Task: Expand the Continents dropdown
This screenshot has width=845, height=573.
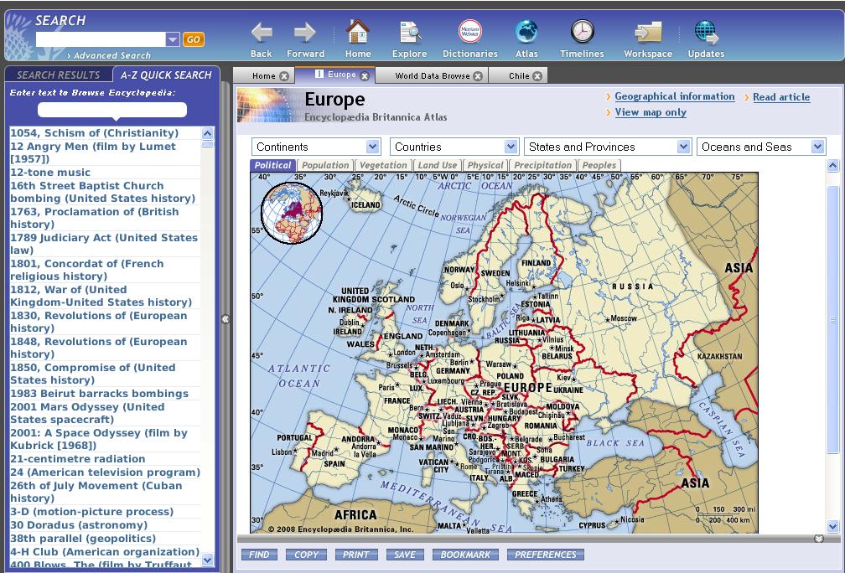Action: (x=372, y=147)
